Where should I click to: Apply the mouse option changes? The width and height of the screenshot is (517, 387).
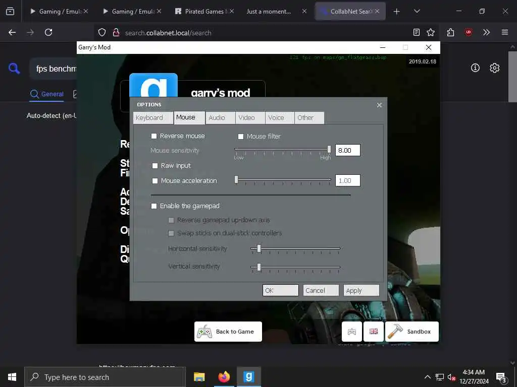pyautogui.click(x=361, y=290)
